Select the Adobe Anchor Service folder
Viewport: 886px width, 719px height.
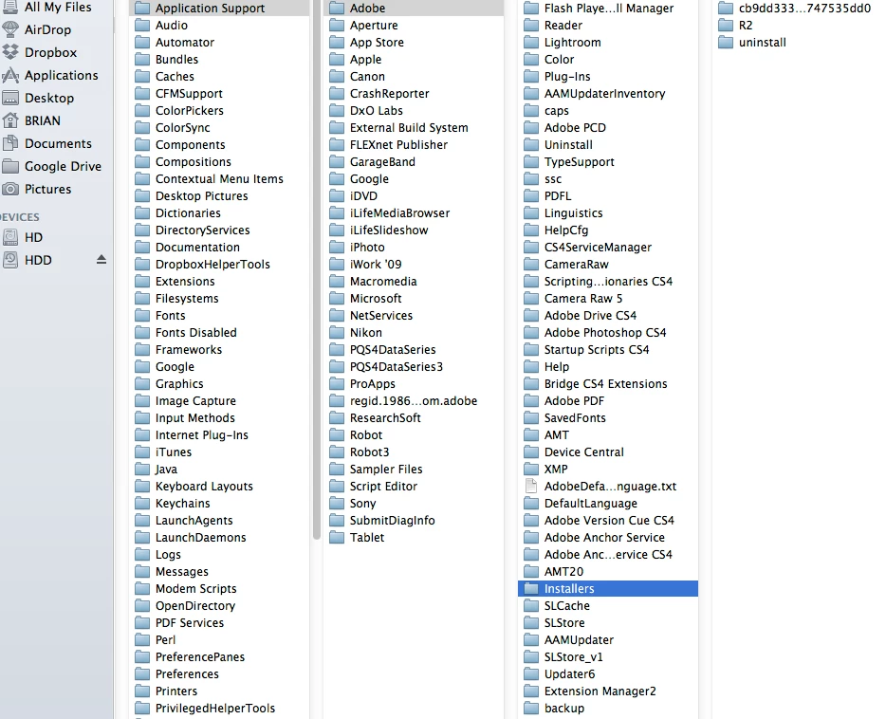[x=608, y=538]
